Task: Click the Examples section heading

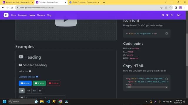Action: (25, 47)
